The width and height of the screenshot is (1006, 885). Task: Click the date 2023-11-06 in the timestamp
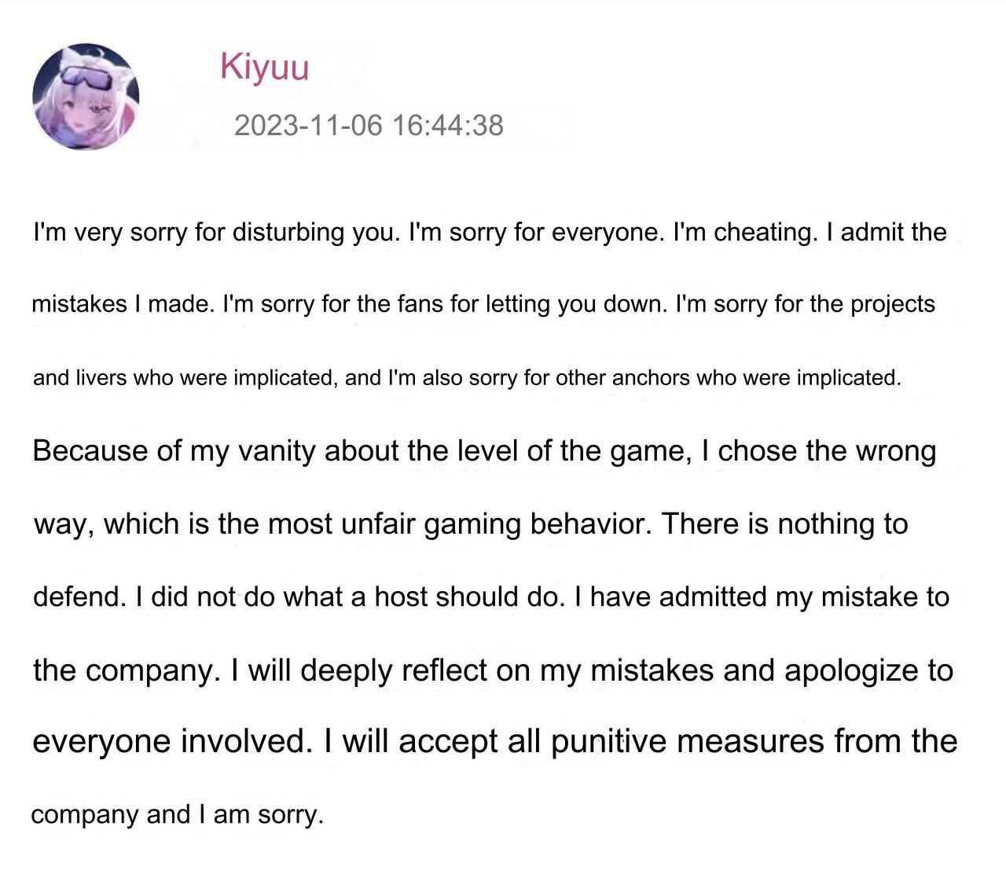(x=308, y=125)
